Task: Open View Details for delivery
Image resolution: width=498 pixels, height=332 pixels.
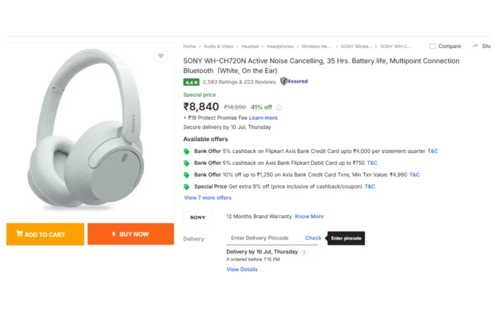Action: (x=242, y=269)
